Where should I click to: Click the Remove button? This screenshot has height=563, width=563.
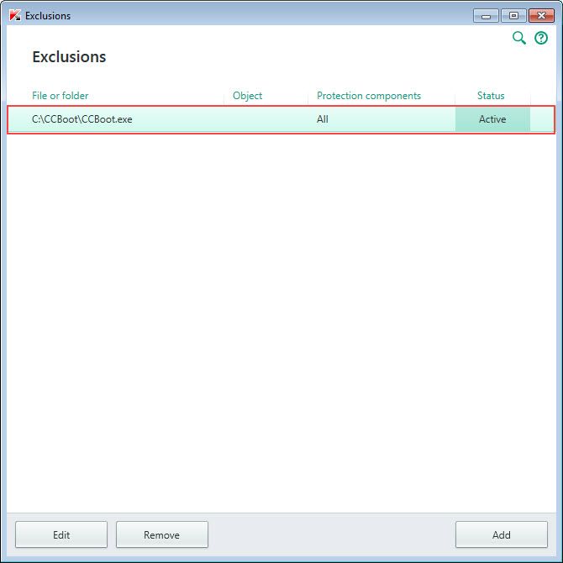162,534
